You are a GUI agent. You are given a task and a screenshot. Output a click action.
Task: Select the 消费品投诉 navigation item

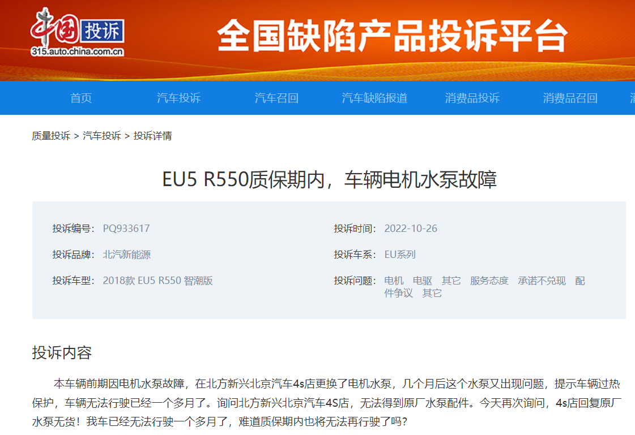pos(472,98)
